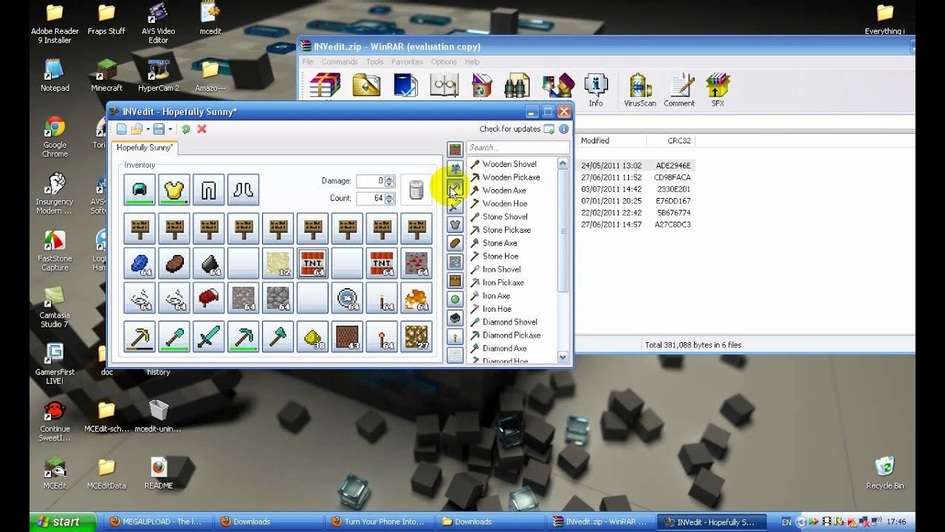The height and width of the screenshot is (532, 945).
Task: Open the Tools menu in WinRAR
Action: (x=375, y=62)
